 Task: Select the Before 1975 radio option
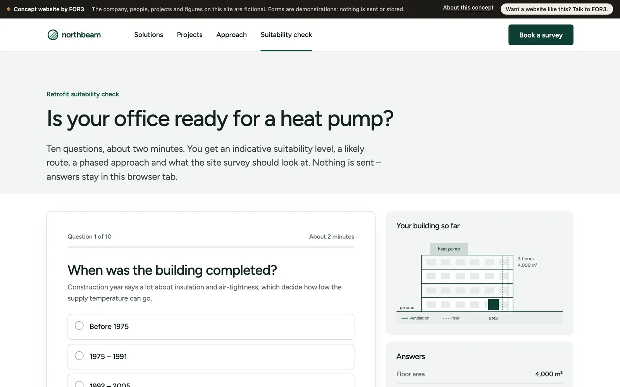click(x=211, y=327)
